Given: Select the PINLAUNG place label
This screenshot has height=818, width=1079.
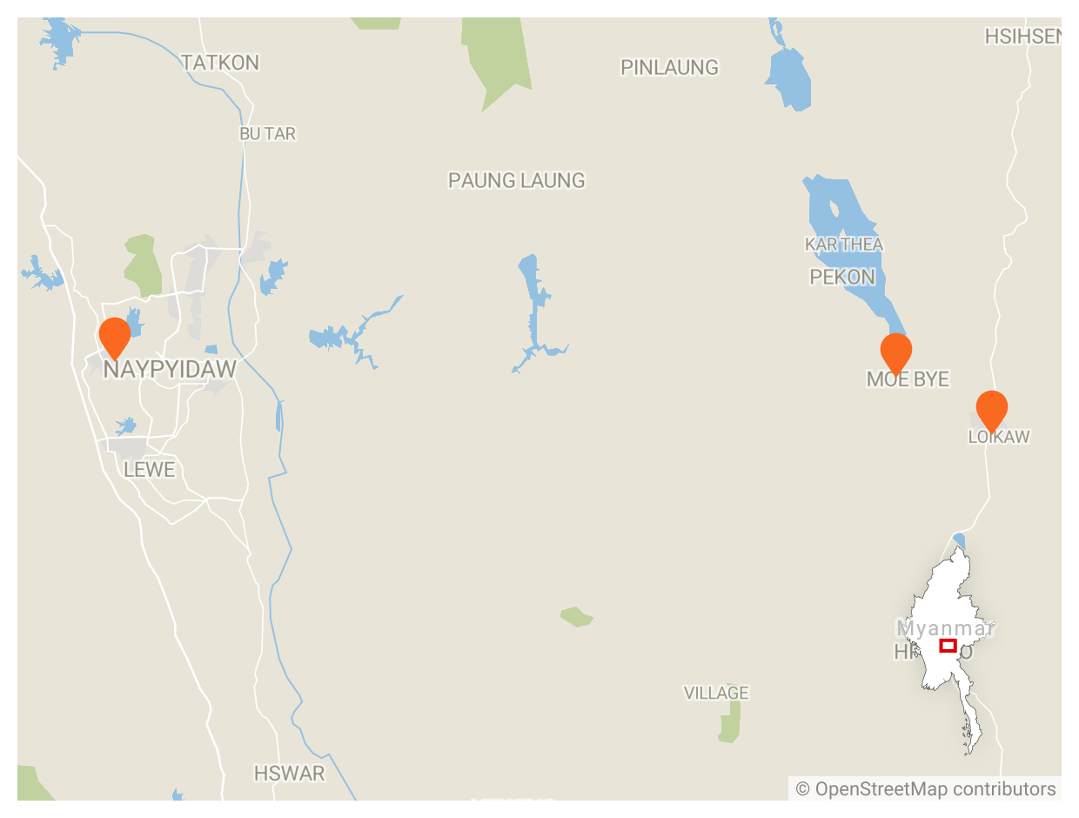Looking at the screenshot, I should coord(669,67).
